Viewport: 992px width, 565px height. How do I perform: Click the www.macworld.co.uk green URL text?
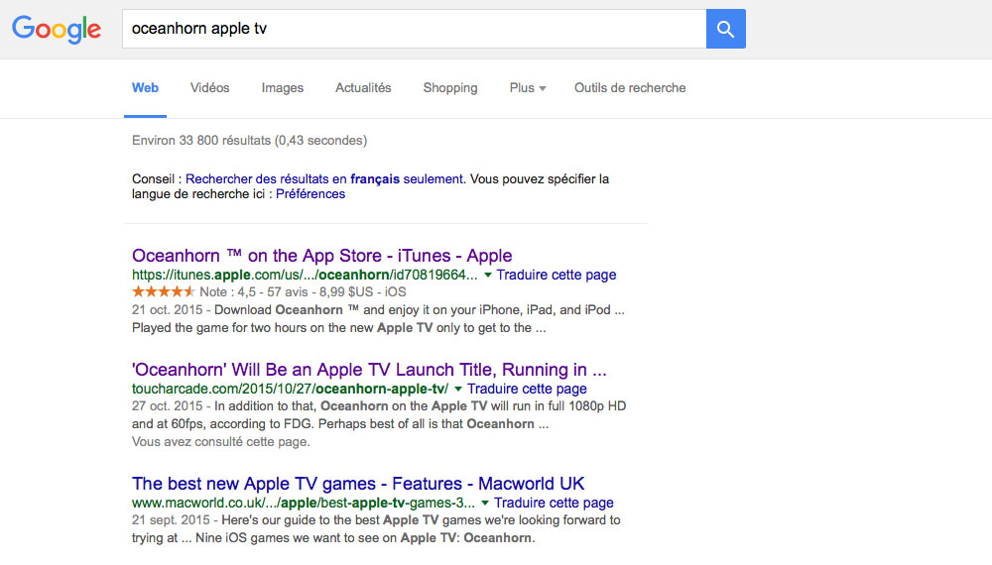click(x=303, y=504)
